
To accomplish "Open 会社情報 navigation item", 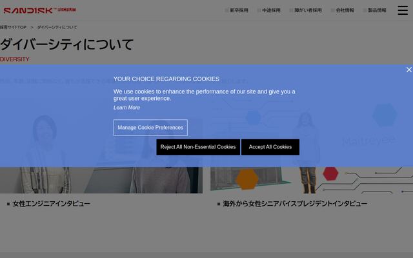I will [x=345, y=10].
